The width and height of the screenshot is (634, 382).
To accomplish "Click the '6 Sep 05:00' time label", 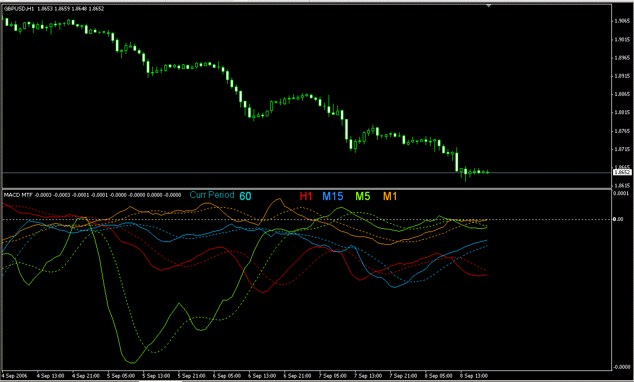I will click(x=227, y=375).
